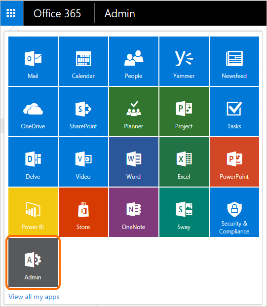Launch the Power BI tile
The image size is (267, 307).
pyautogui.click(x=33, y=212)
